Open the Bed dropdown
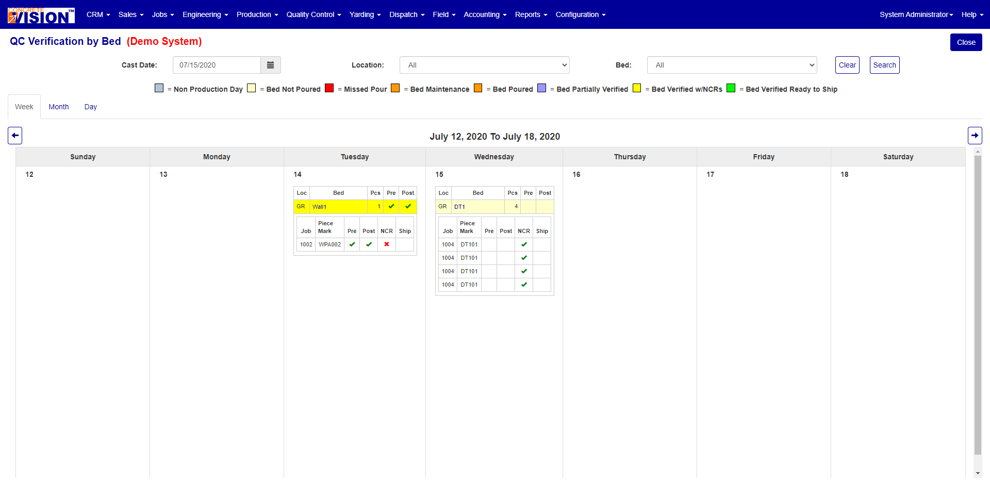 tap(732, 65)
